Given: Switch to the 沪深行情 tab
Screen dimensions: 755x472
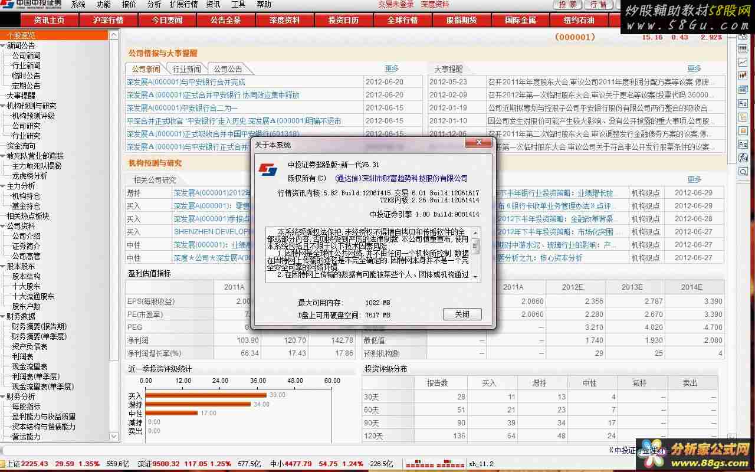Looking at the screenshot, I should tap(108, 20).
